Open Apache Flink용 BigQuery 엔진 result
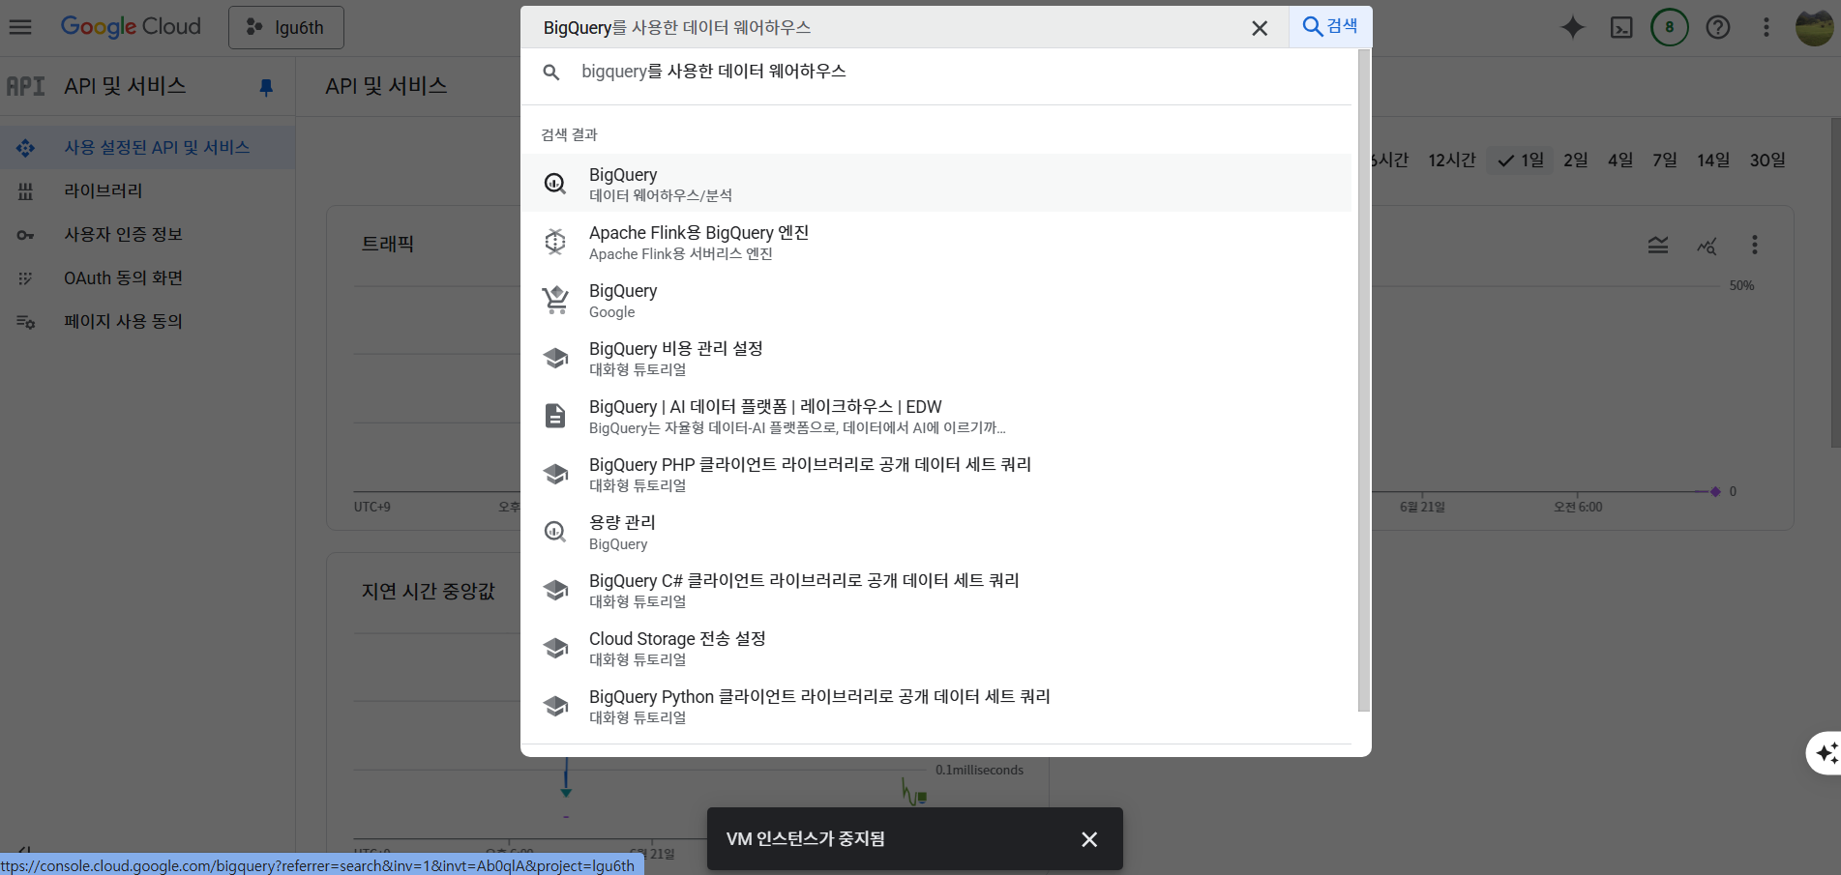The image size is (1841, 875). (935, 241)
